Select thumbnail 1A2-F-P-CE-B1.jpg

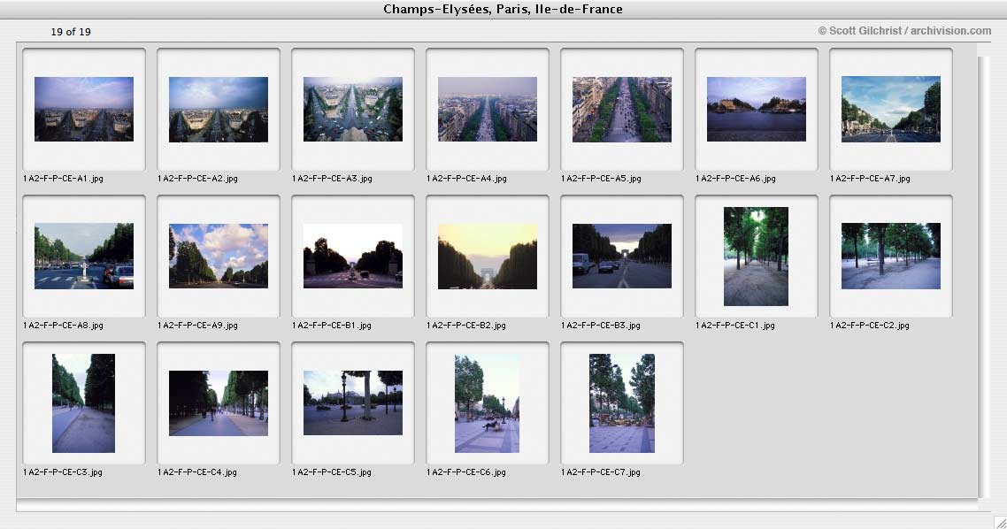(352, 257)
